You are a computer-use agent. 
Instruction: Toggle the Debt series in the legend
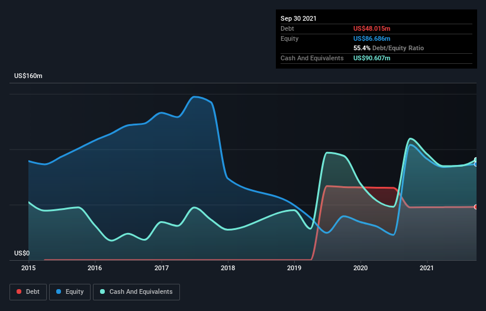click(28, 292)
